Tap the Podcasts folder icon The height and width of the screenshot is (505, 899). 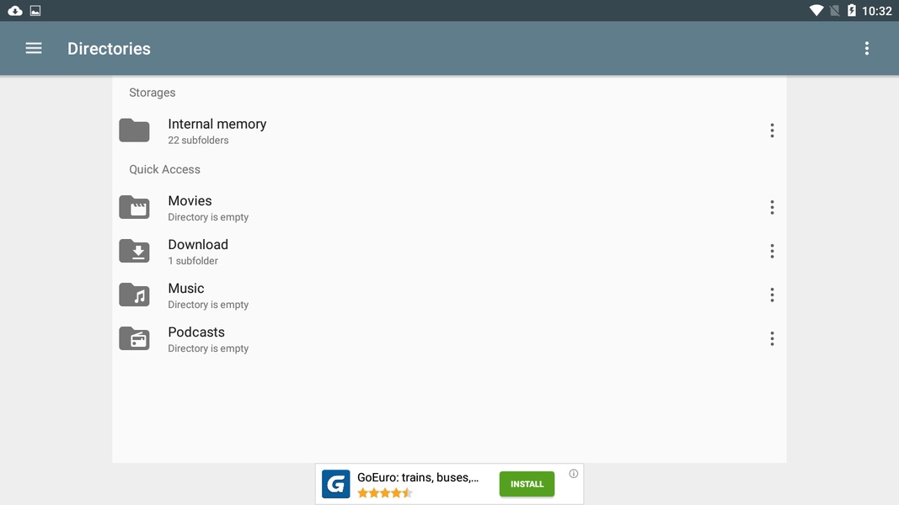pos(134,338)
